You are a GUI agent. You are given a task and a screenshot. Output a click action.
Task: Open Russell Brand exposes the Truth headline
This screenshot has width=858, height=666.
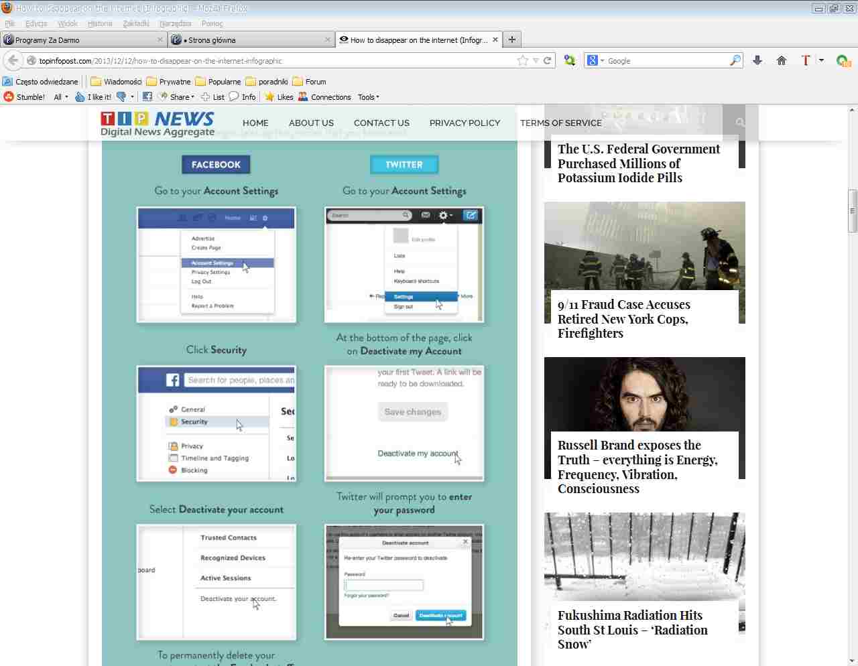tap(637, 467)
